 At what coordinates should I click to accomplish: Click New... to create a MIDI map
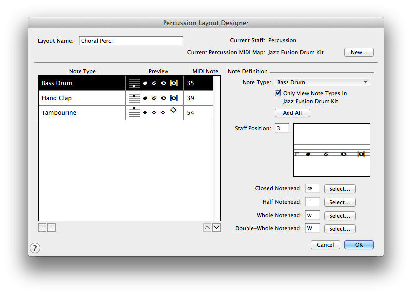[359, 52]
